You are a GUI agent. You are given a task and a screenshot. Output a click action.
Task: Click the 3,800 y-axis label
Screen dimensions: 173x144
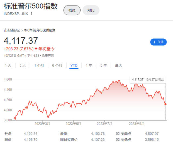pyautogui.click(x=8, y=120)
